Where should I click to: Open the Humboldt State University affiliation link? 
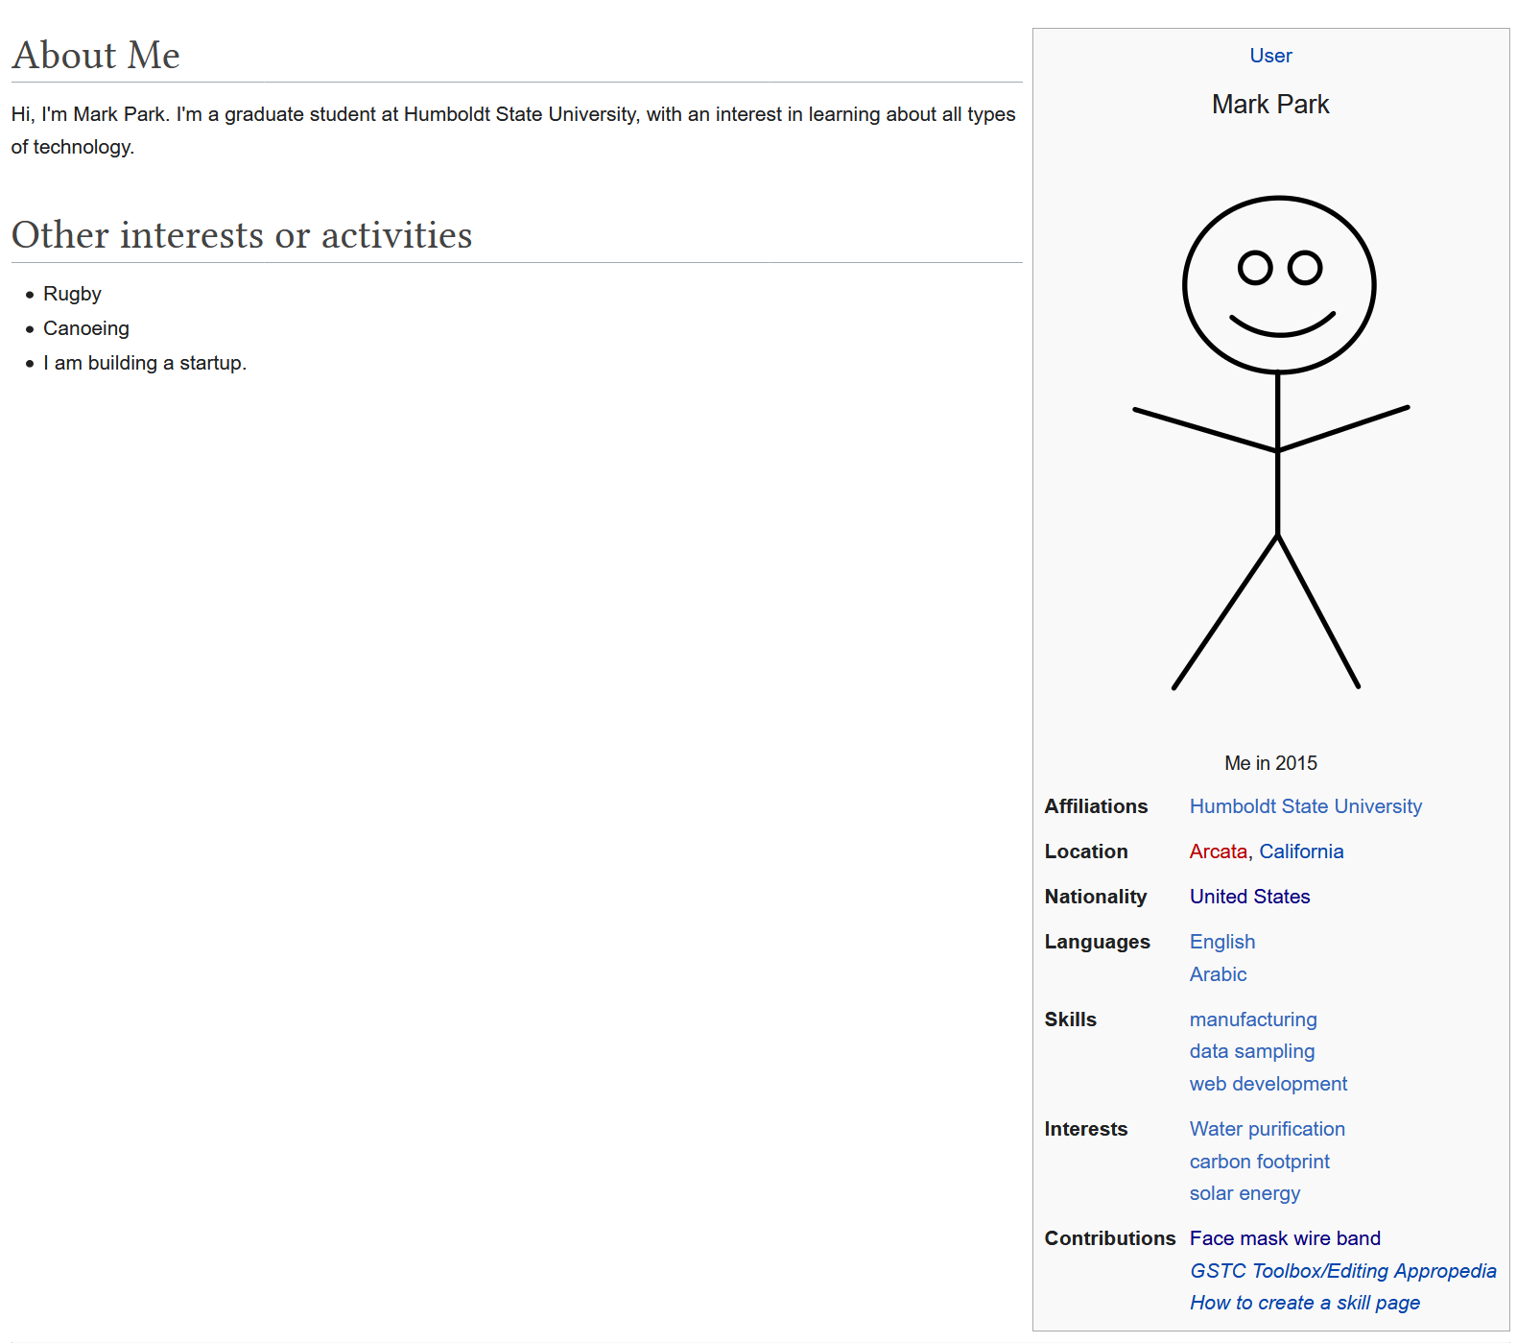click(x=1305, y=806)
